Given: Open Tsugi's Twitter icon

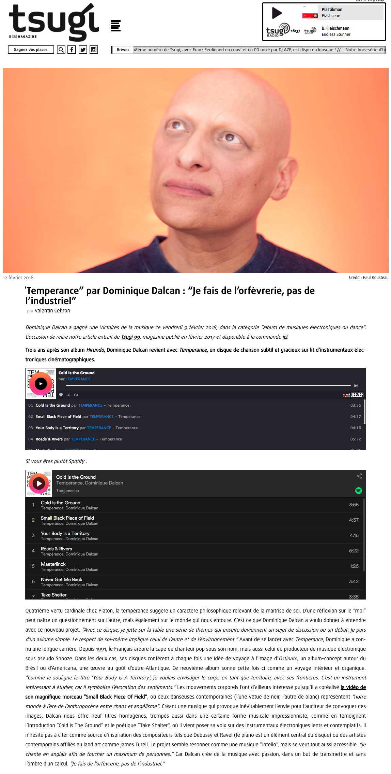Looking at the screenshot, I should (83, 50).
